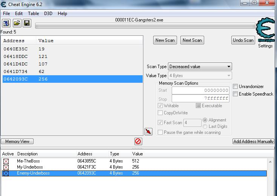Open the D3D menu
Image resolution: width=277 pixels, height=196 pixels.
[48, 14]
